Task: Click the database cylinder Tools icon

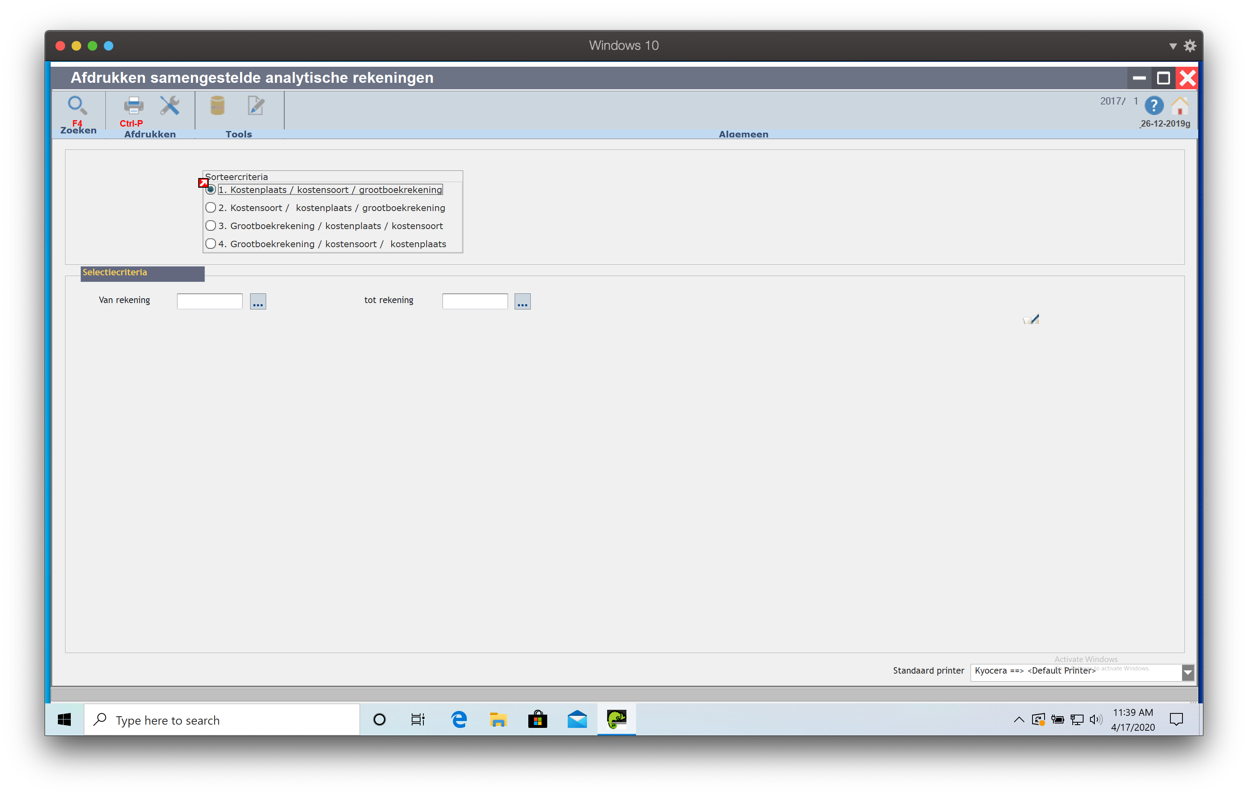Action: (x=218, y=106)
